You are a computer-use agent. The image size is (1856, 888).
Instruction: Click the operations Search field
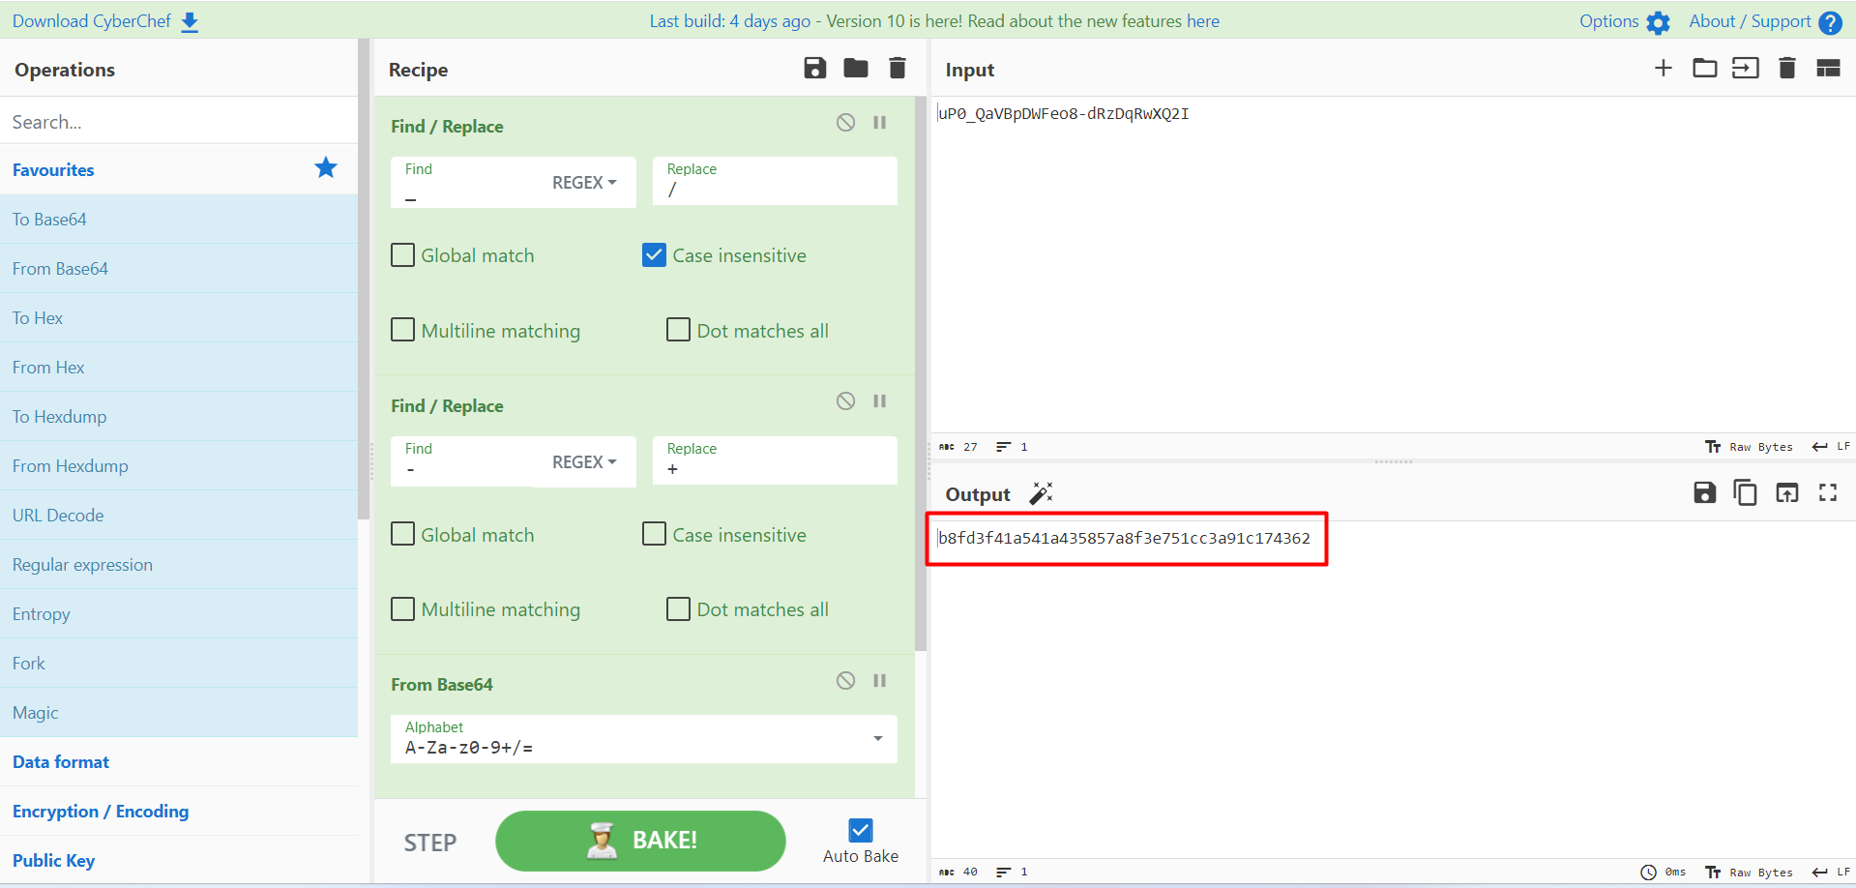(x=179, y=122)
